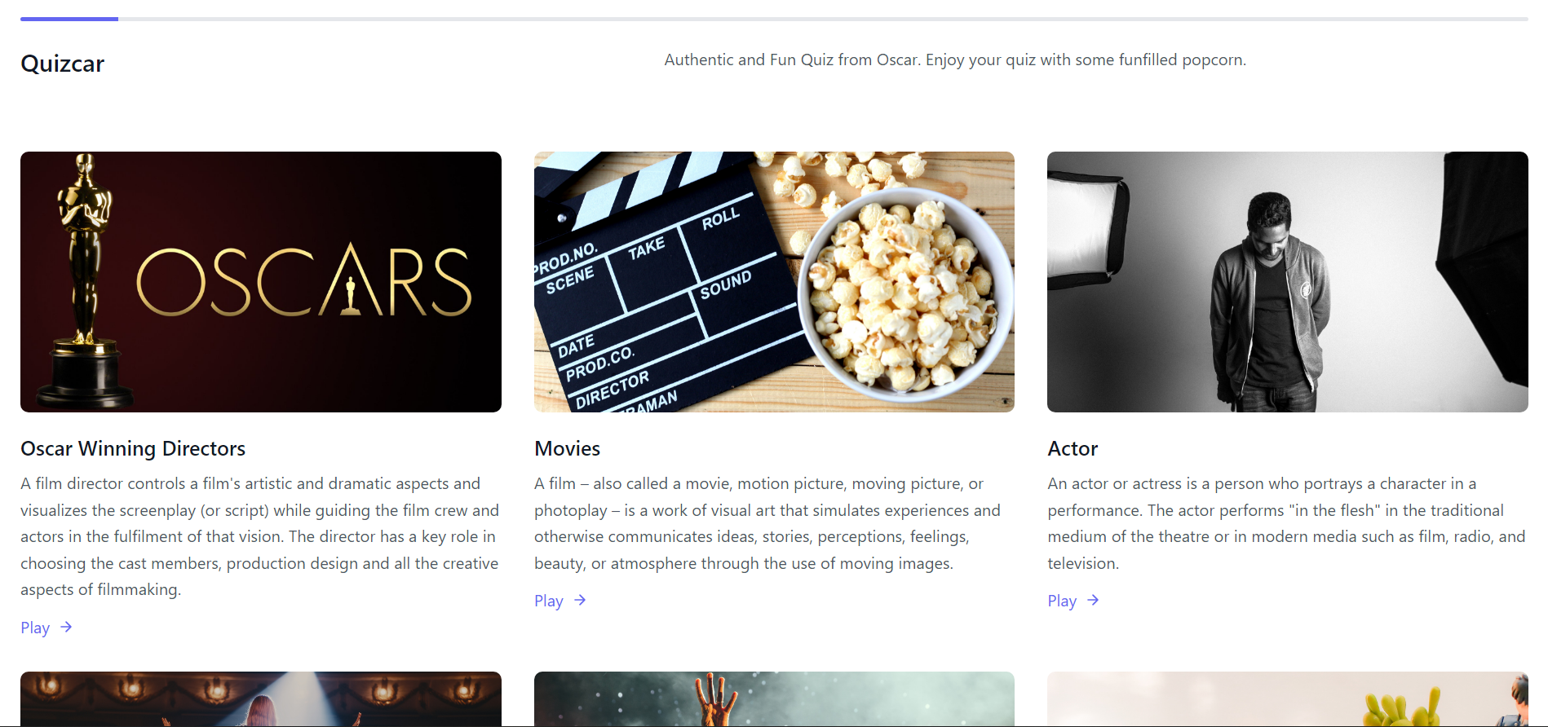
Task: Click the film director description paragraph
Action: click(261, 536)
